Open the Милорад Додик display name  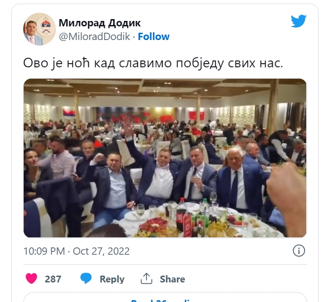(100, 23)
